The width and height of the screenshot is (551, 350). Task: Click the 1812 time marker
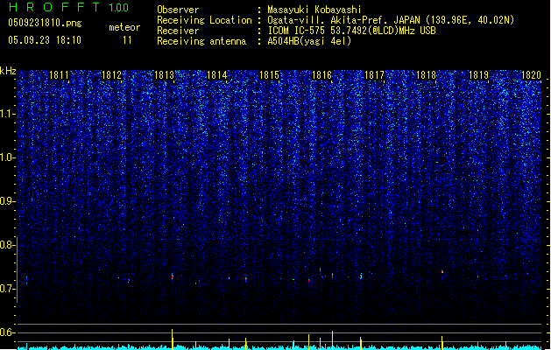point(111,75)
